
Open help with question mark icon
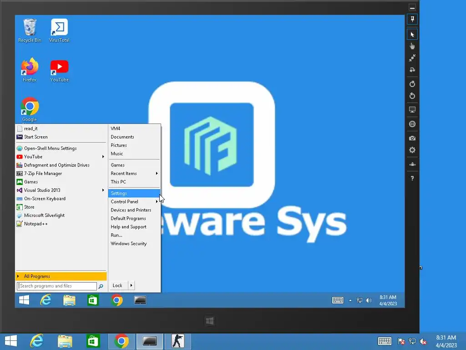(412, 178)
